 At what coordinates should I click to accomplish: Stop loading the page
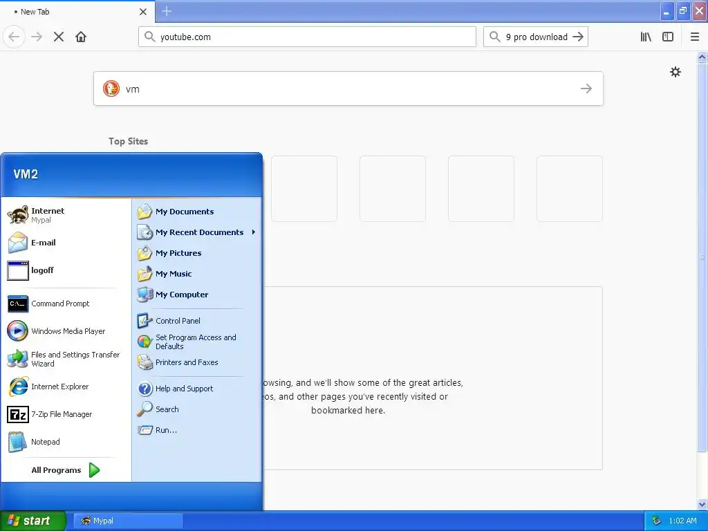pos(59,37)
